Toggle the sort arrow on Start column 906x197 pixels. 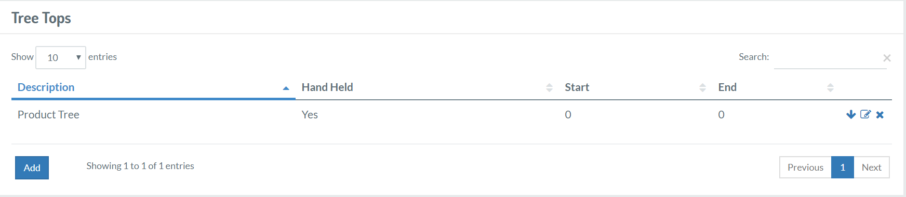click(x=702, y=87)
